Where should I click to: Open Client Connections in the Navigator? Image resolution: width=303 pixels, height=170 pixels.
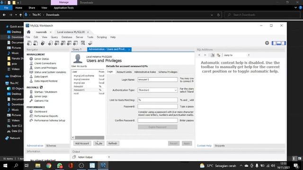coord(45,63)
